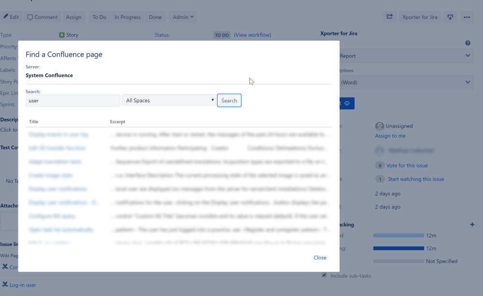Open the All Spaces dropdown
Screen dimensions: 483x296
click(x=169, y=100)
